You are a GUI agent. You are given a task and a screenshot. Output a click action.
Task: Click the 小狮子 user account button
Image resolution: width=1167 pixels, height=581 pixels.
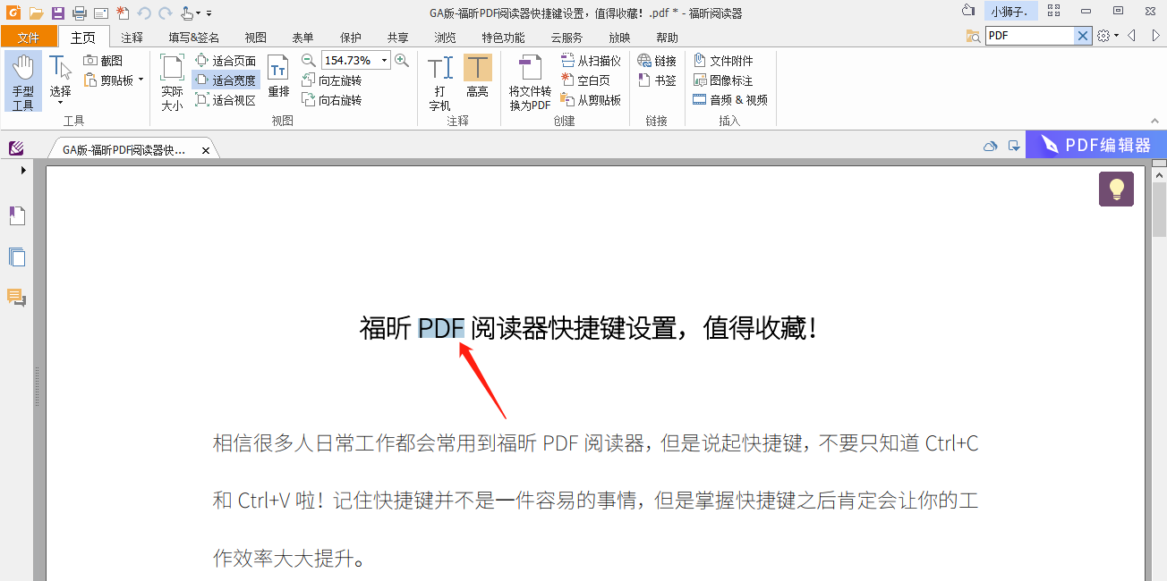1011,12
